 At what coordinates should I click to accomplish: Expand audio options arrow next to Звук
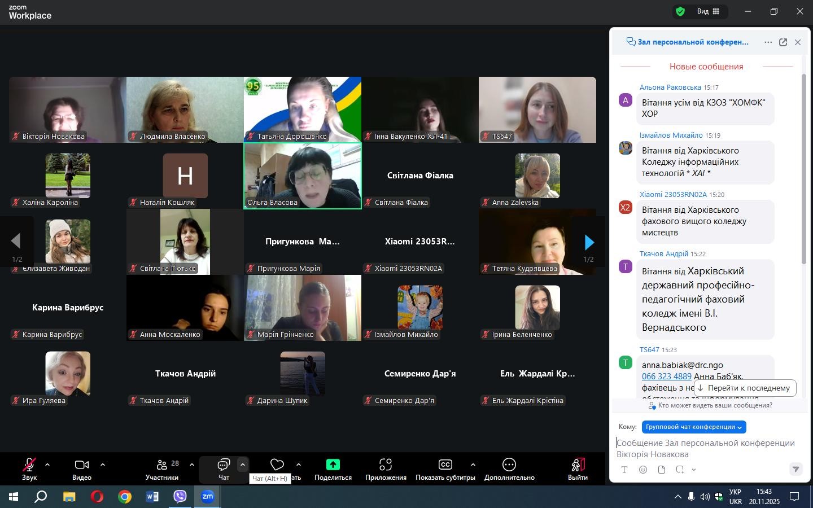click(x=47, y=465)
